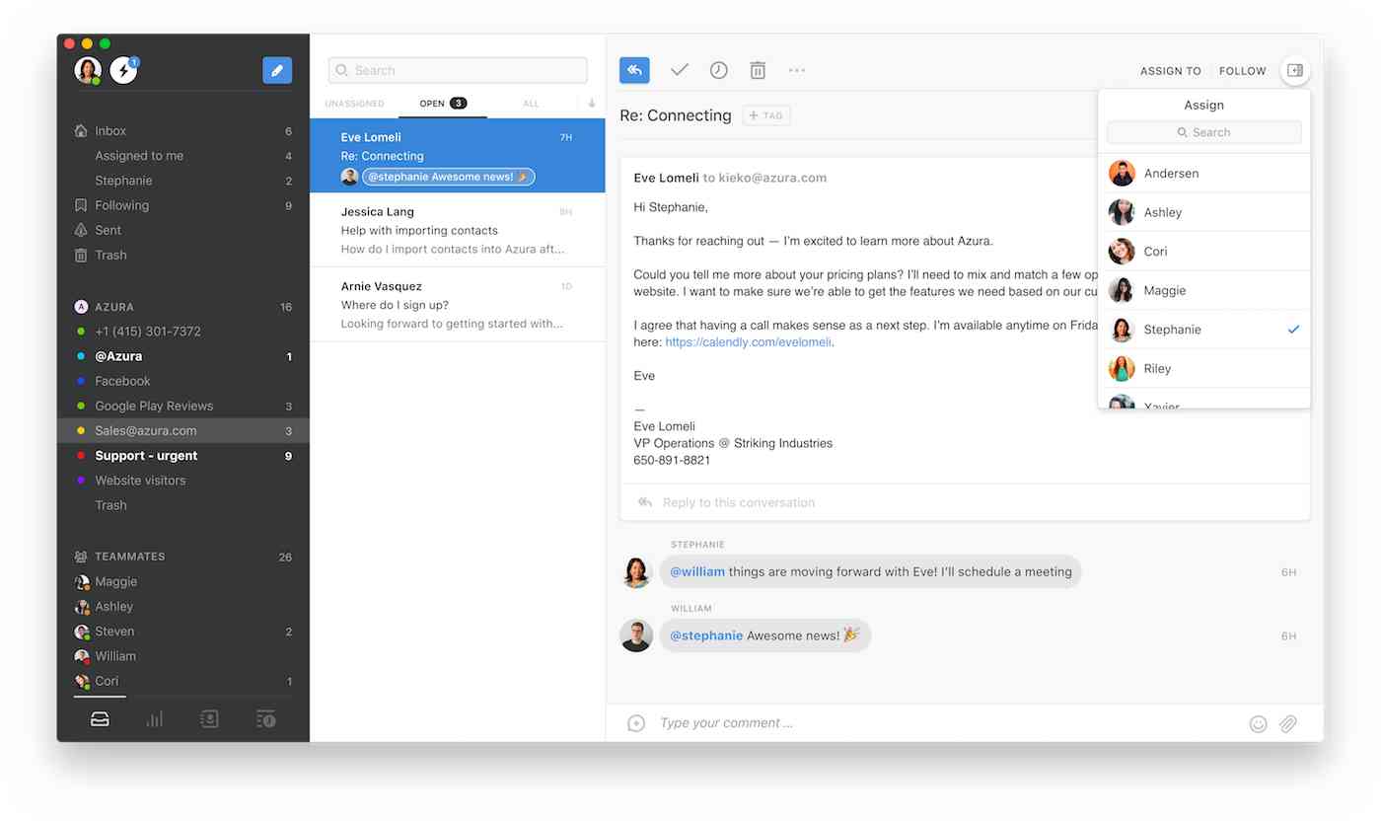Open the Compose new message pencil icon
The height and width of the screenshot is (822, 1381).
(277, 70)
